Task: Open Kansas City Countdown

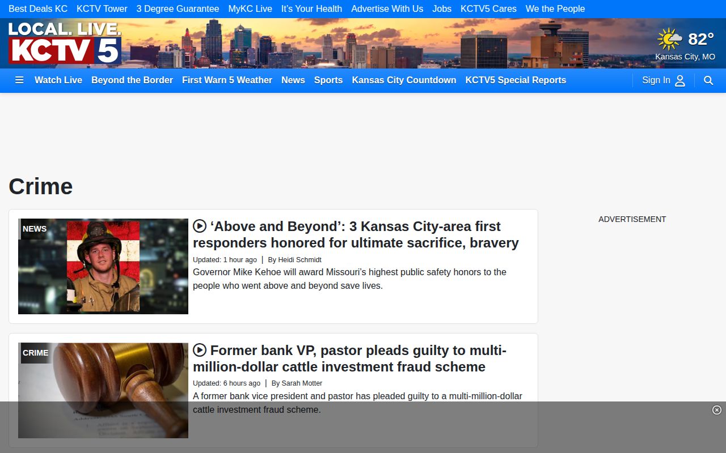Action: (x=404, y=80)
